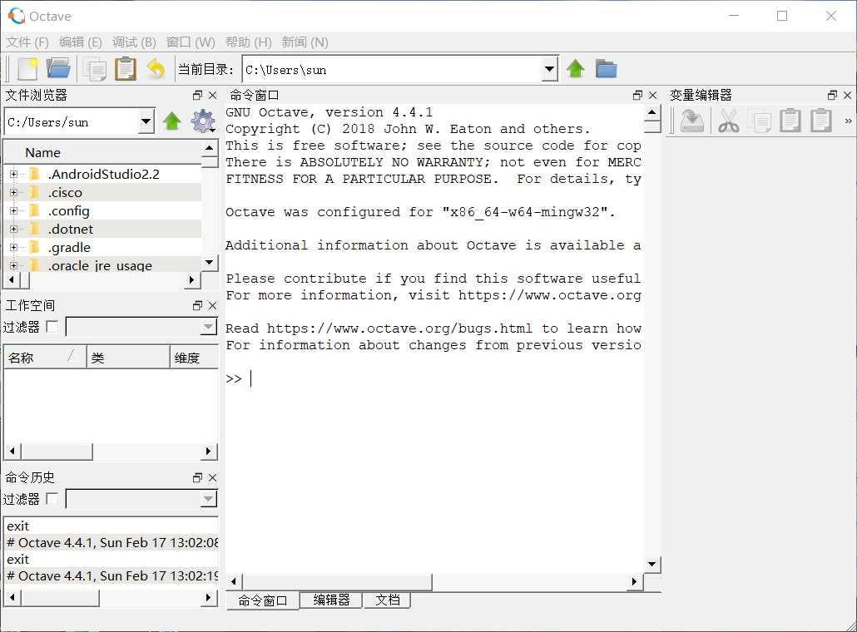Click the current directory path field
This screenshot has height=632, width=857.
[x=393, y=69]
